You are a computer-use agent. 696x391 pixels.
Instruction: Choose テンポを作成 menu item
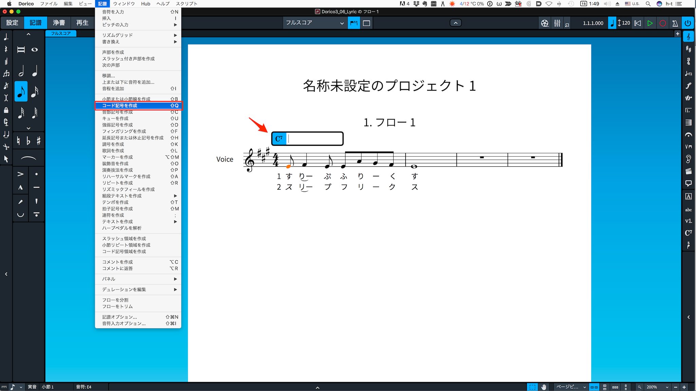point(138,202)
